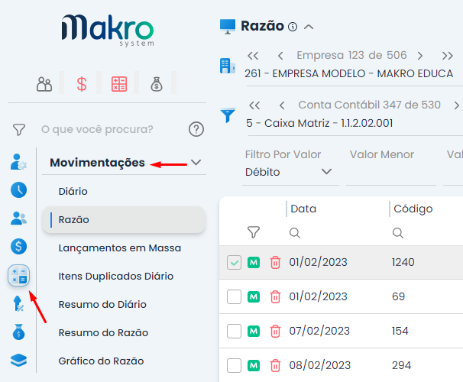463x382 pixels.
Task: Open the clock sidebar icon
Action: [x=18, y=189]
